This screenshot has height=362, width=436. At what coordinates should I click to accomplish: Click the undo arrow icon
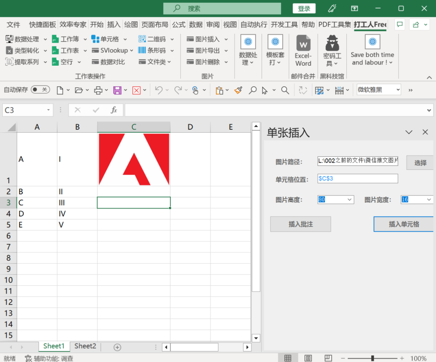tap(159, 90)
